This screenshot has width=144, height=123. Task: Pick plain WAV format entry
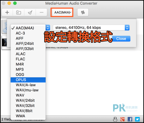tap(28, 95)
